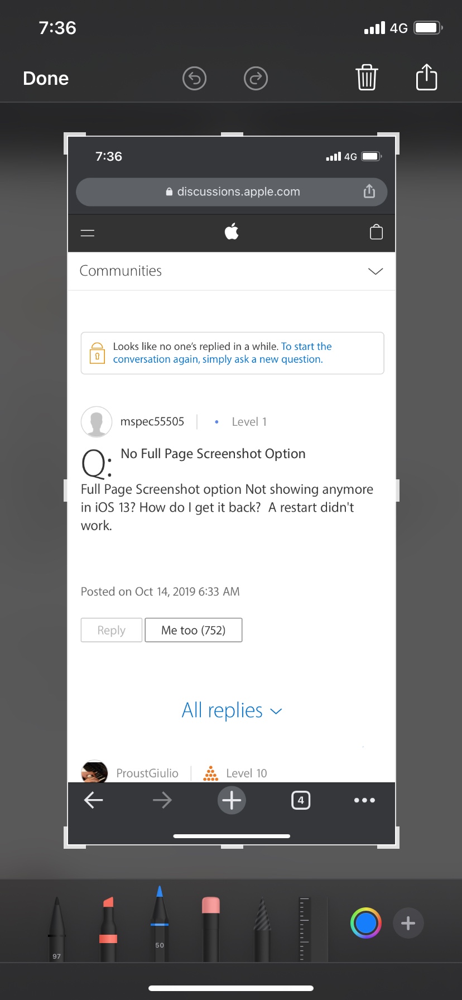
Task: Tap mspec55505 avatar image
Action: point(97,422)
